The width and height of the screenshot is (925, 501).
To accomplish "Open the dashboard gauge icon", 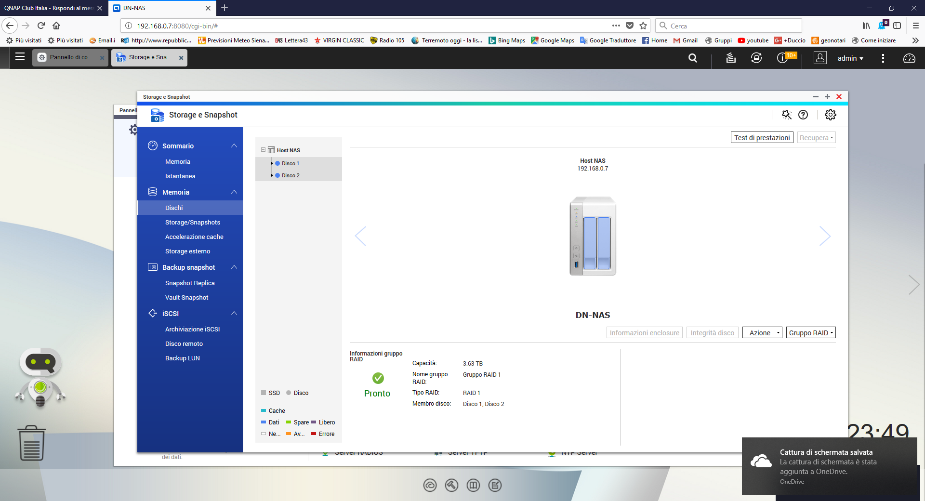I will (909, 58).
